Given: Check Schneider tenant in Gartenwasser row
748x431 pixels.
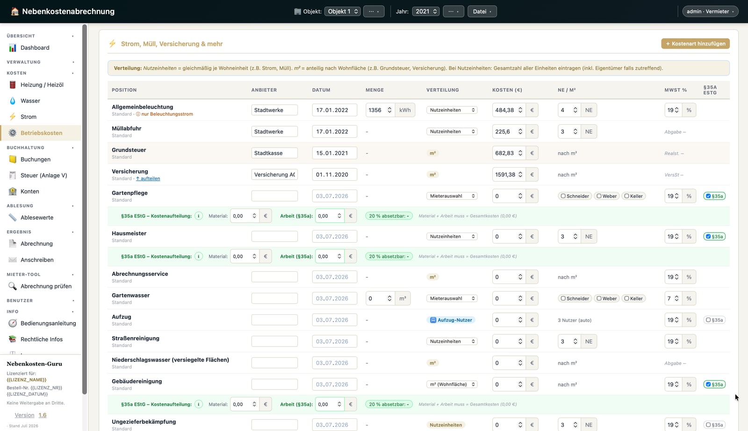Looking at the screenshot, I should 563,298.
